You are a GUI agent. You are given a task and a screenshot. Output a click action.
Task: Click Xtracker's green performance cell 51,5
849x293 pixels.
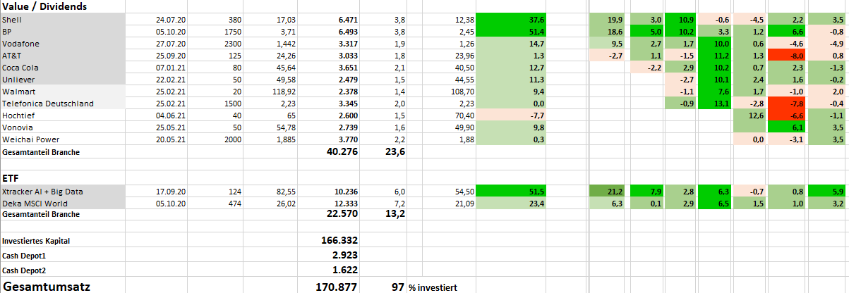tap(512, 192)
